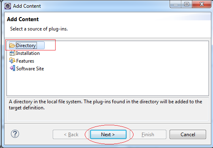Screen dimensions: 213x148
Task: Click the Directory folder icon
Action: click(x=12, y=46)
